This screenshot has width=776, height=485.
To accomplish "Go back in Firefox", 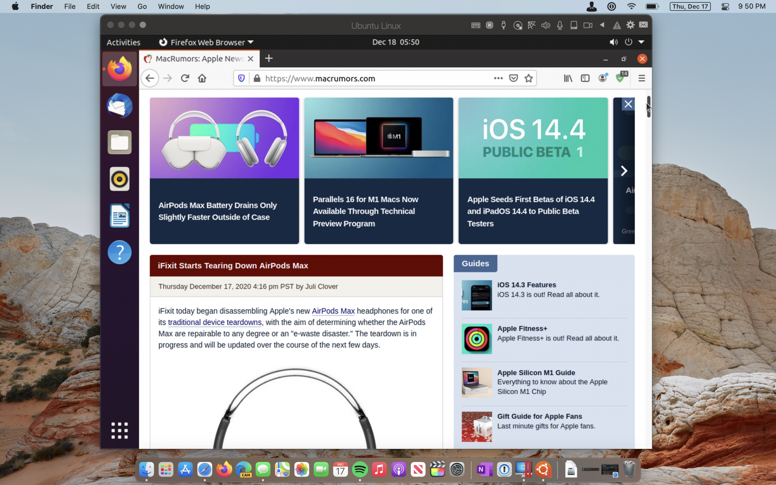I will pos(150,78).
